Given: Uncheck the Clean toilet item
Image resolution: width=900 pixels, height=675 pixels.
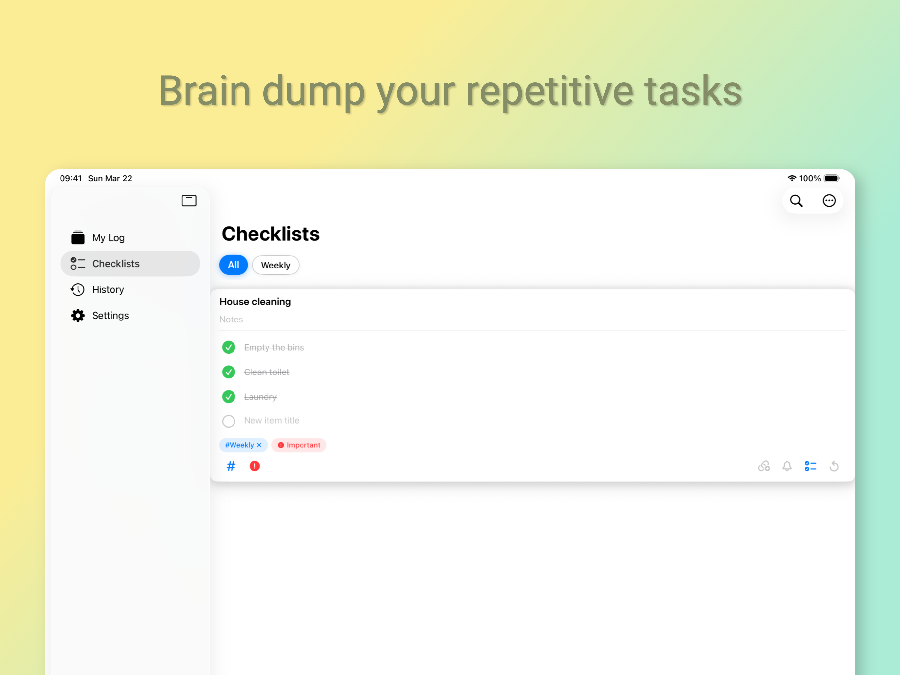Looking at the screenshot, I should [x=229, y=372].
